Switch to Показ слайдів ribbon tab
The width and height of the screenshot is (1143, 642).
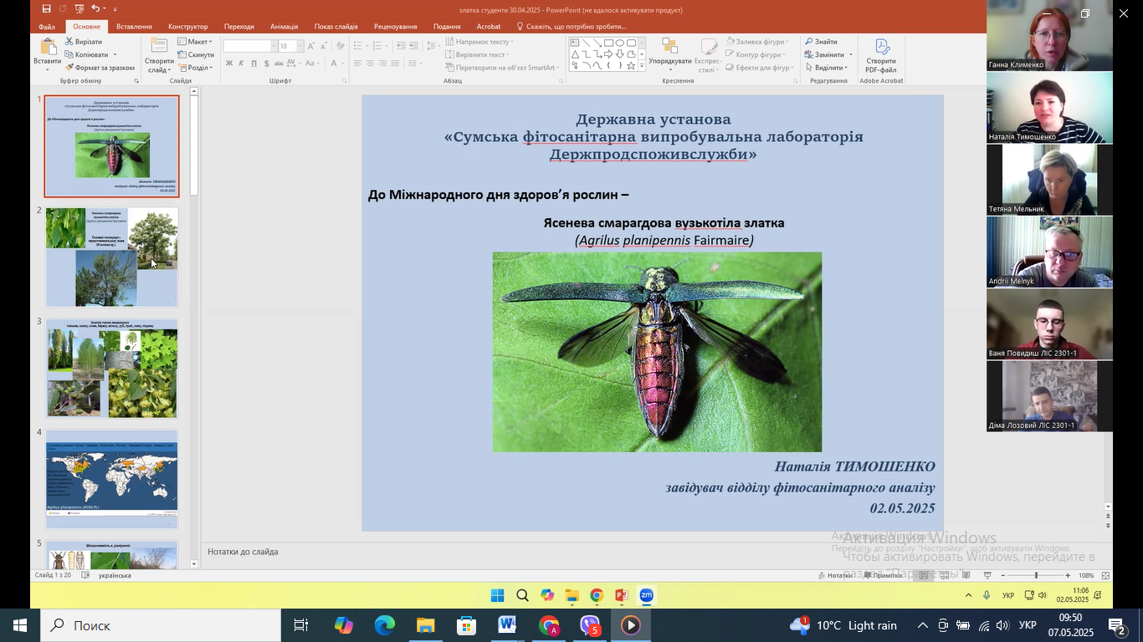(x=336, y=27)
